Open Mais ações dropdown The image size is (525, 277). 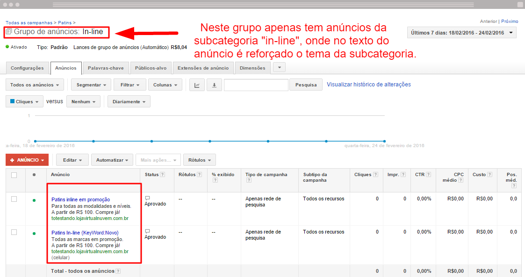click(158, 160)
